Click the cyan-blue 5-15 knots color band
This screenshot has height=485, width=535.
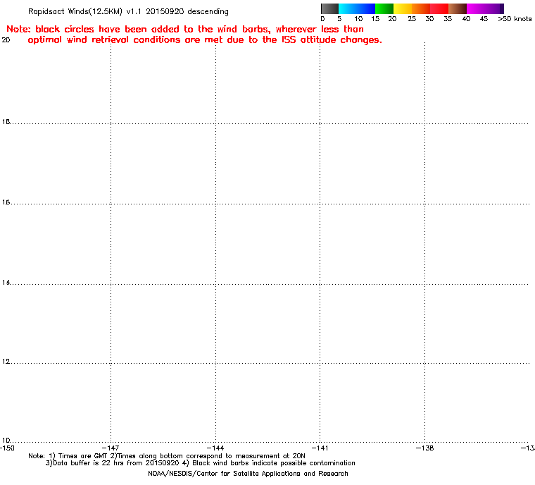357,8
